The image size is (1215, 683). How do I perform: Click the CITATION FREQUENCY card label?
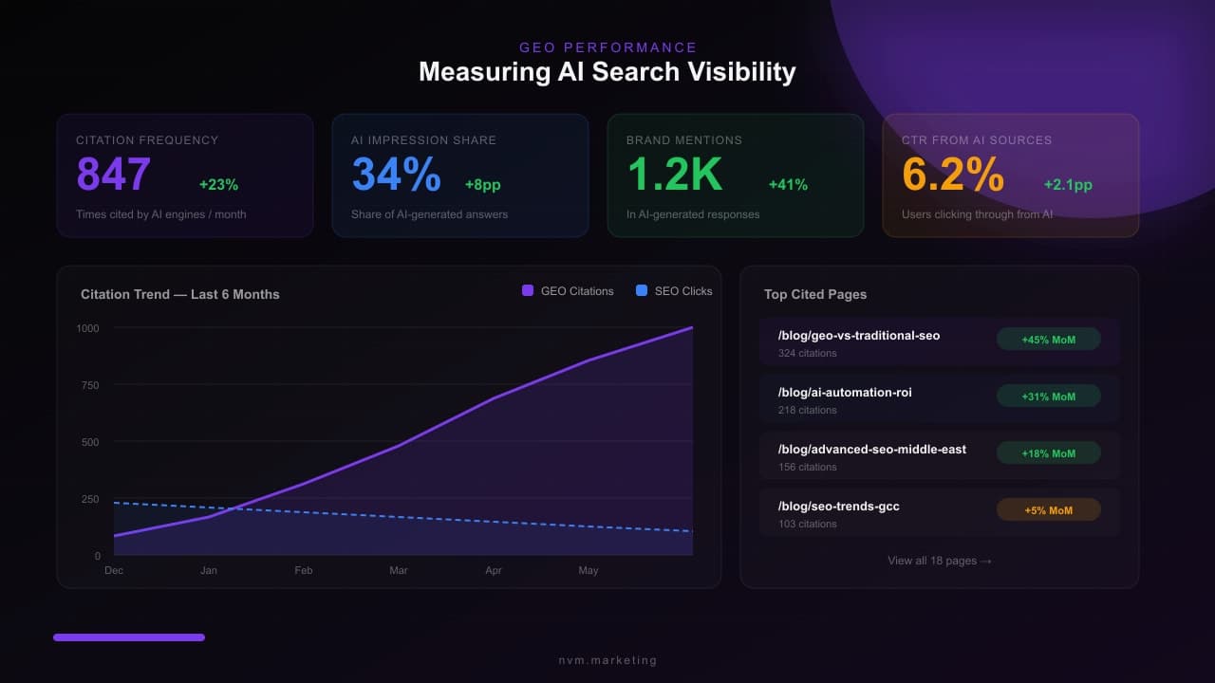click(x=147, y=140)
